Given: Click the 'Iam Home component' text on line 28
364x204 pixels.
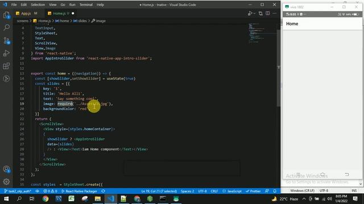Looking at the screenshot, I should (101, 149).
